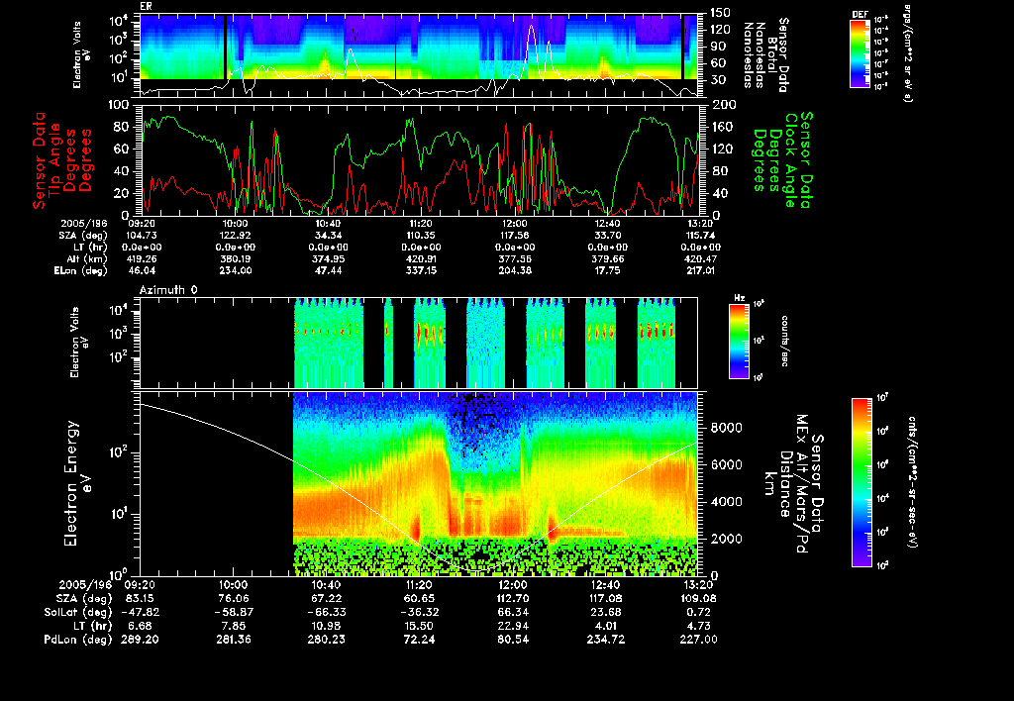Click ELon value 337.15

click(x=421, y=271)
